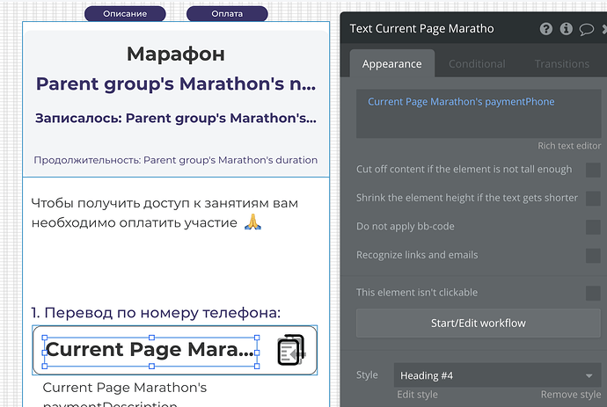
Task: Select the 'Current Page Mara...' text element
Action: coord(150,352)
